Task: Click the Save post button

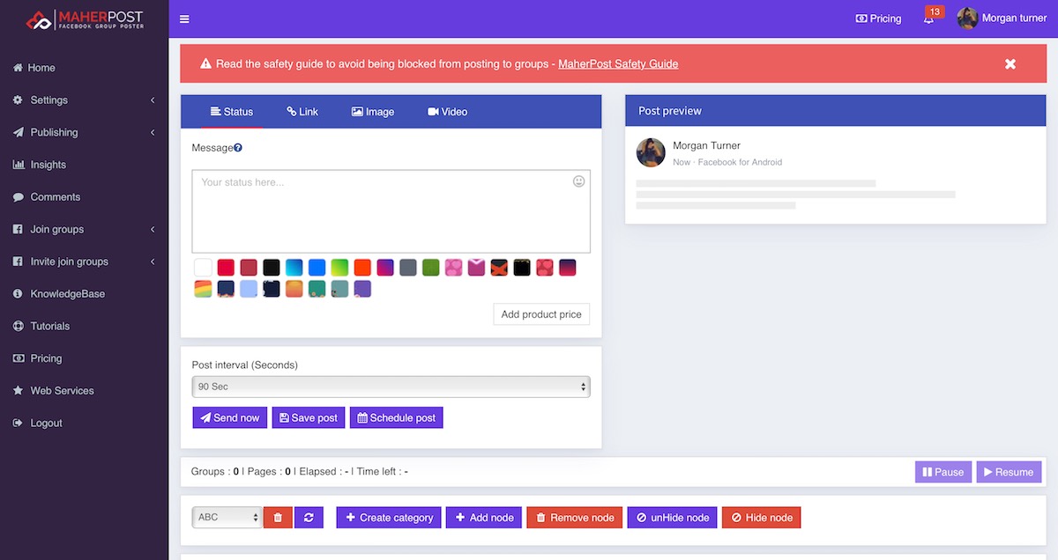Action: click(x=309, y=417)
